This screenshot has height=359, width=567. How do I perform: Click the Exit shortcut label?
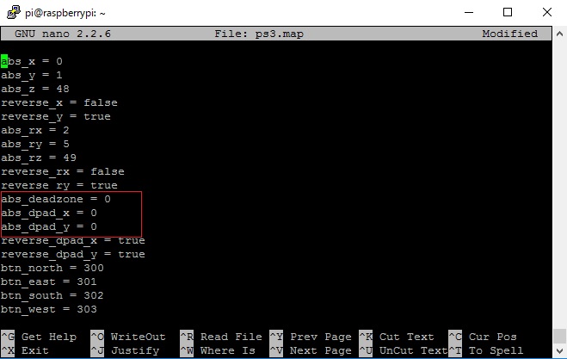pyautogui.click(x=35, y=350)
